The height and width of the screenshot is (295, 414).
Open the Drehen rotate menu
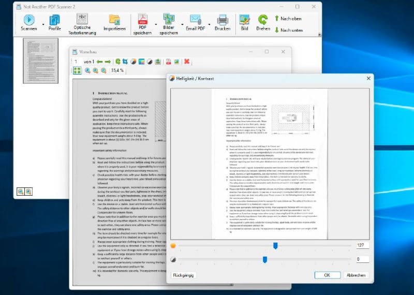pos(263,23)
